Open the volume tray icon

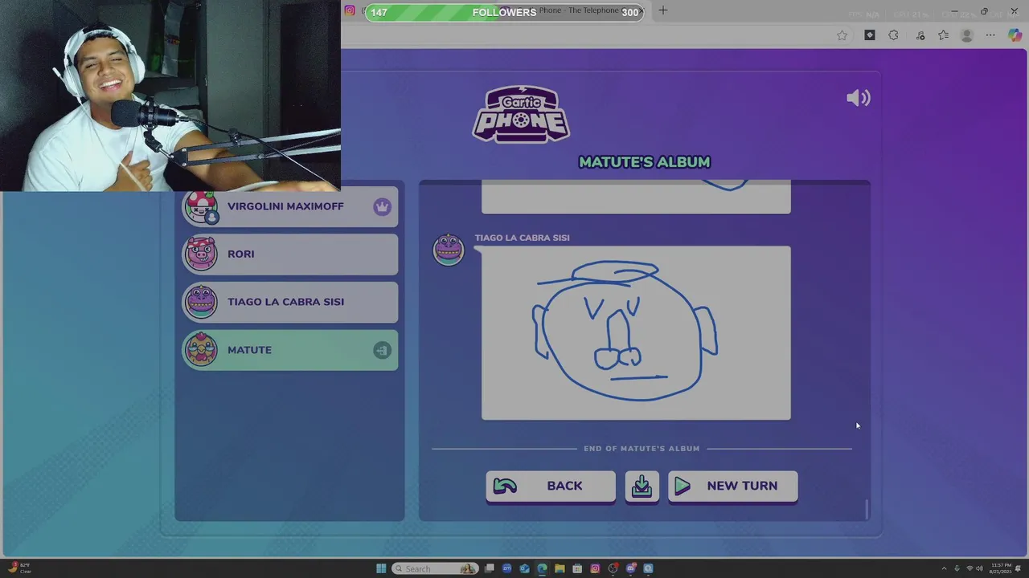pos(979,568)
